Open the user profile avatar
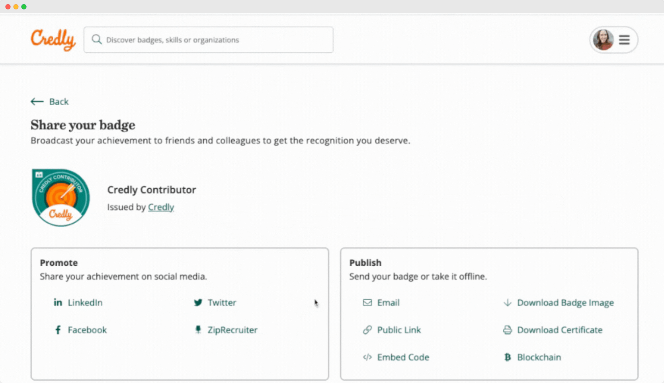The height and width of the screenshot is (383, 664). pos(603,40)
